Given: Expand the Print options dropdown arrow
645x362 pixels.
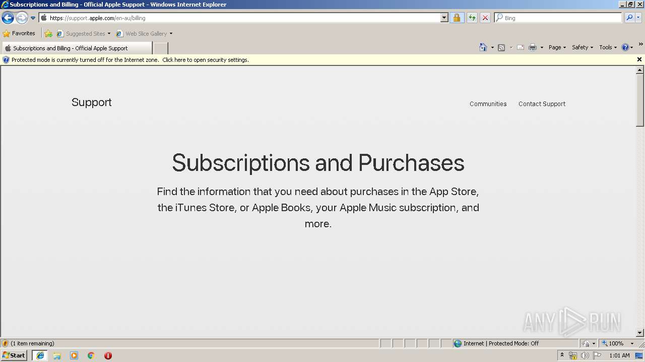Looking at the screenshot, I should (542, 47).
